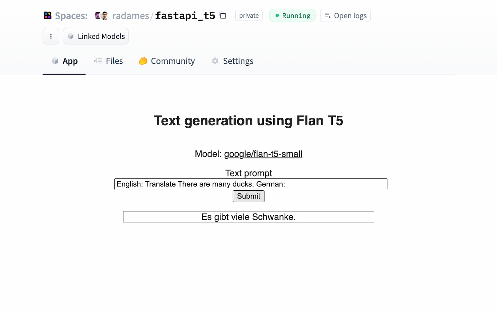Open the three-dot options menu

[51, 36]
